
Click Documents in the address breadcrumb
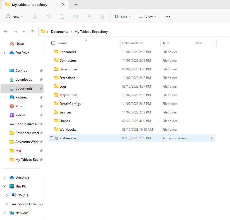coord(59,32)
